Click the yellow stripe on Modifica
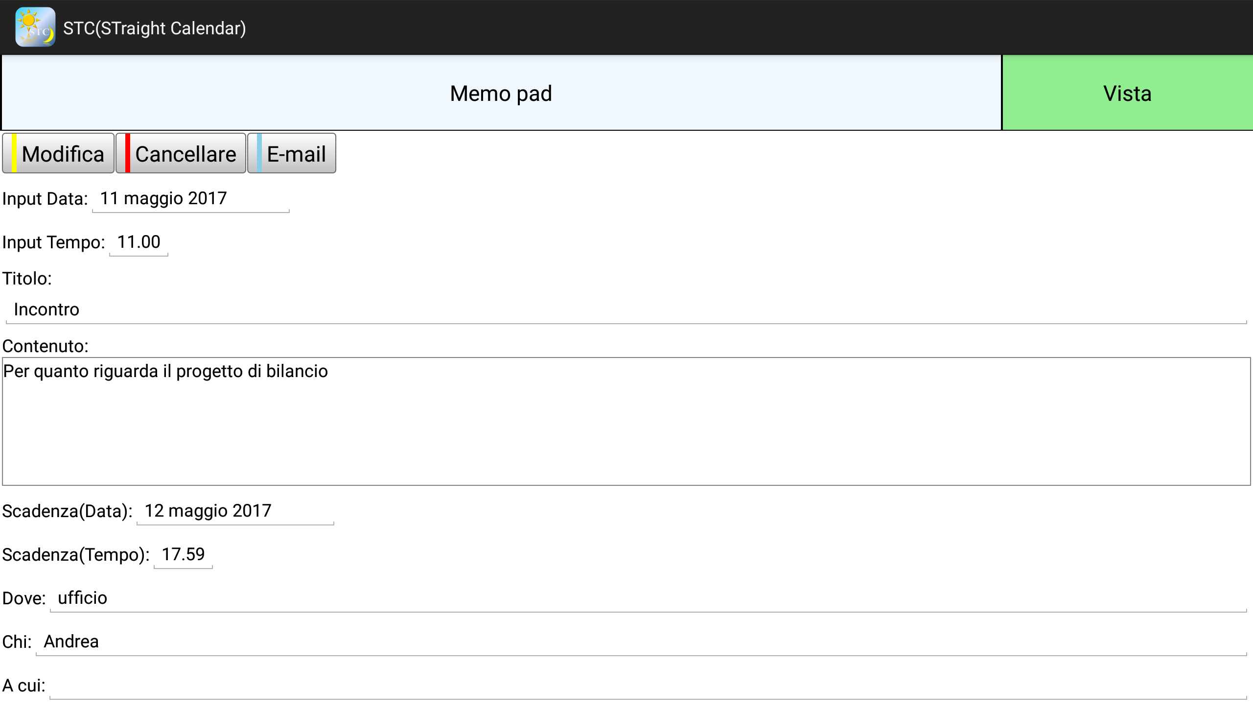1253x713 pixels. [14, 153]
